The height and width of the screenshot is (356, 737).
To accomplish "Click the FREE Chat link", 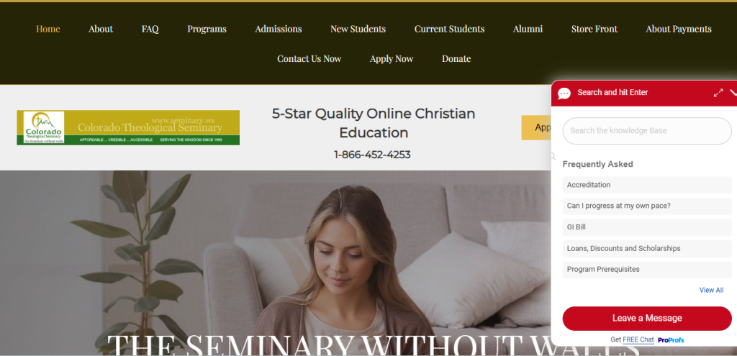I will pos(638,339).
